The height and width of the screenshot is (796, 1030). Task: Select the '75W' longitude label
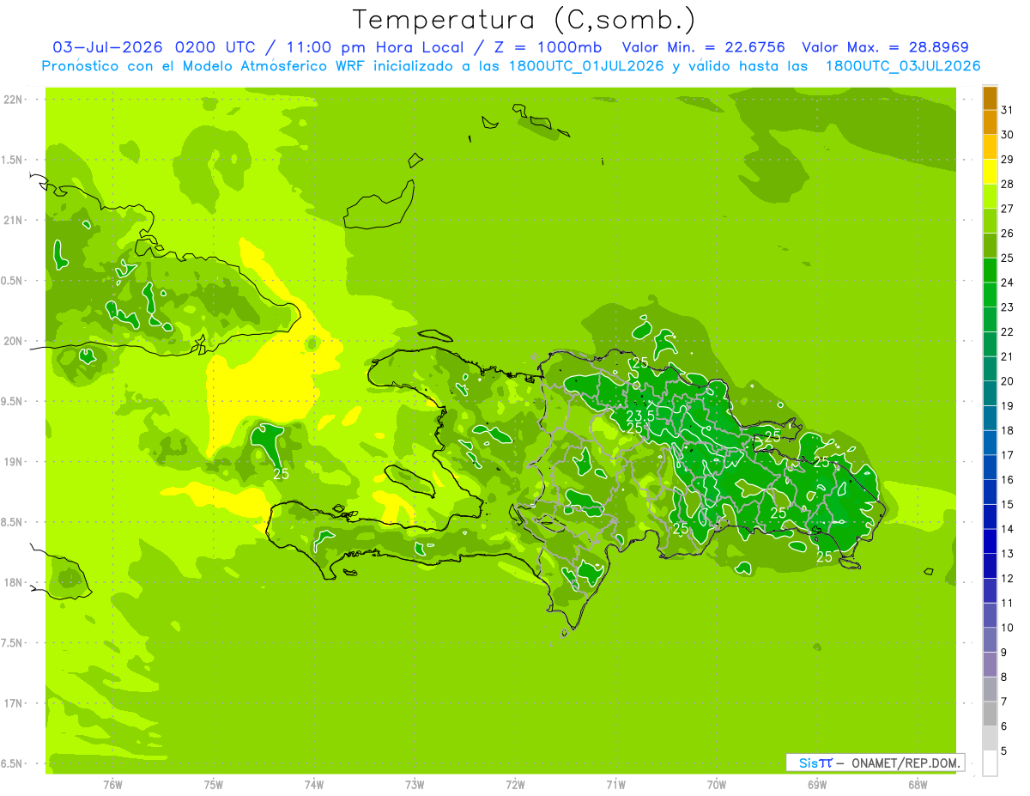213,784
